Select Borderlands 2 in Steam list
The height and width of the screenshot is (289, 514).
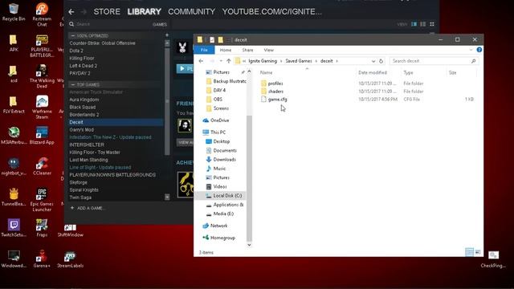(x=84, y=115)
